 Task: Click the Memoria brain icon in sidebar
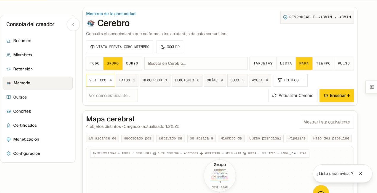click(9, 83)
